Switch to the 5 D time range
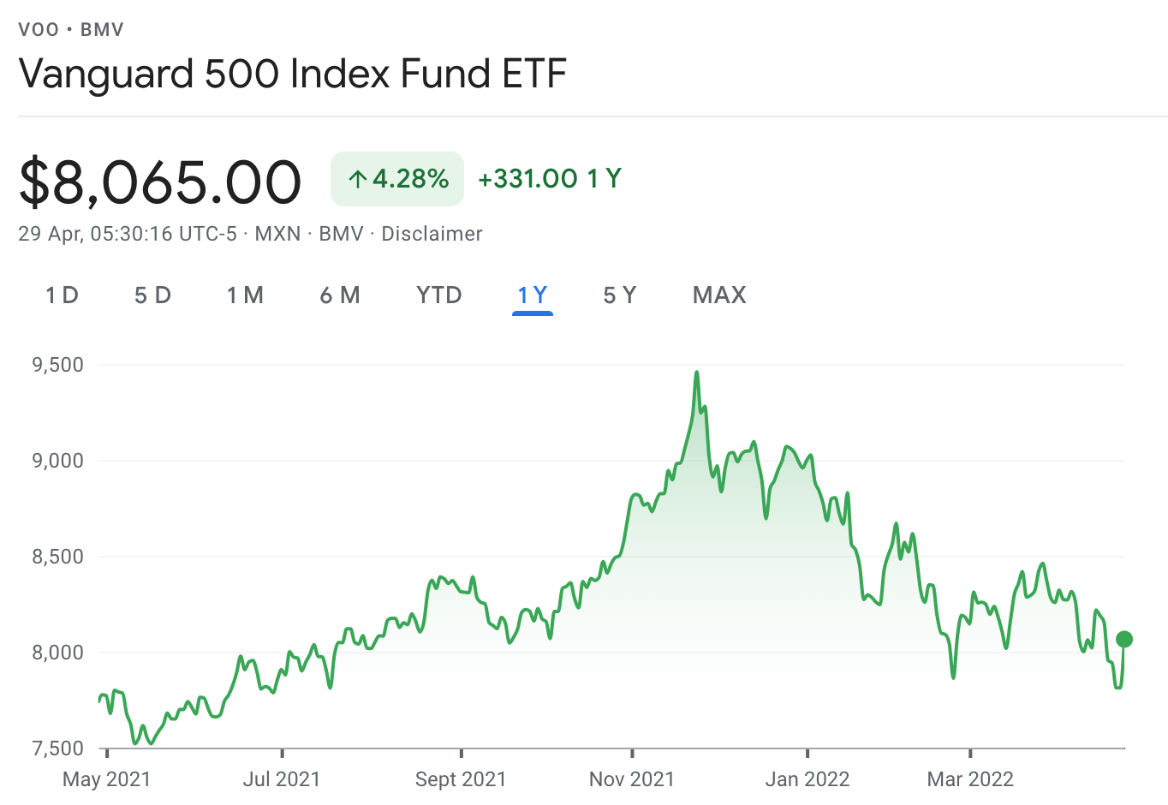Image resolution: width=1168 pixels, height=805 pixels. (x=152, y=295)
